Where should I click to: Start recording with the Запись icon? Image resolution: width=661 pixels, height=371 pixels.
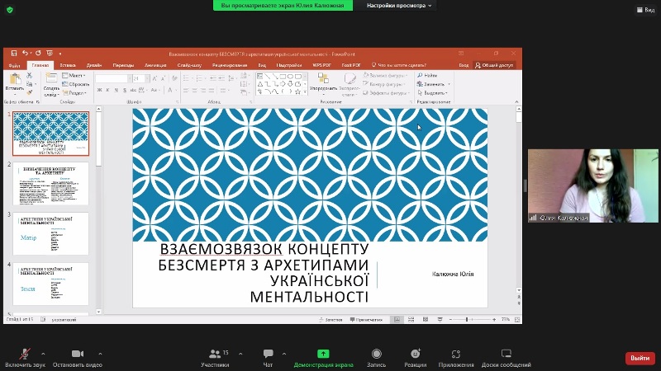tap(376, 353)
